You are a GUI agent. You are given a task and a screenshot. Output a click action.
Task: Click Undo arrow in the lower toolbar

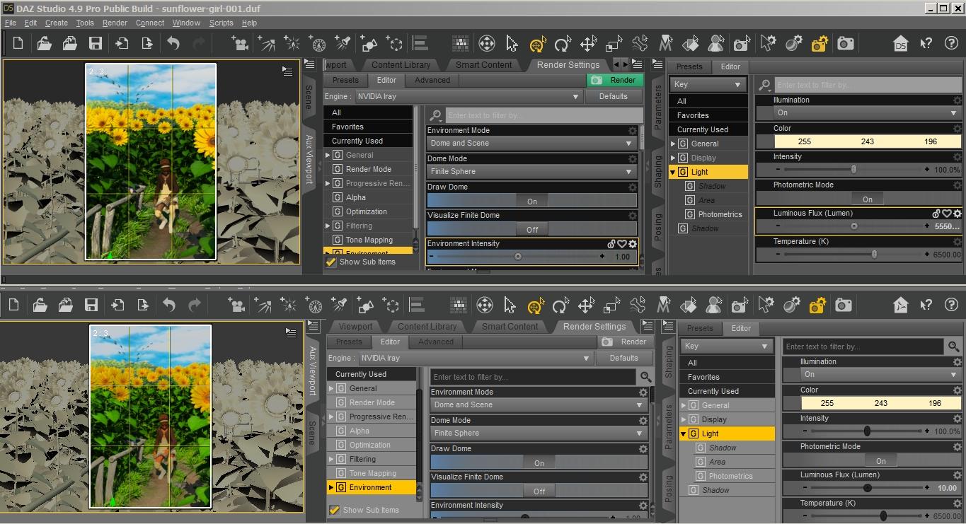[169, 305]
